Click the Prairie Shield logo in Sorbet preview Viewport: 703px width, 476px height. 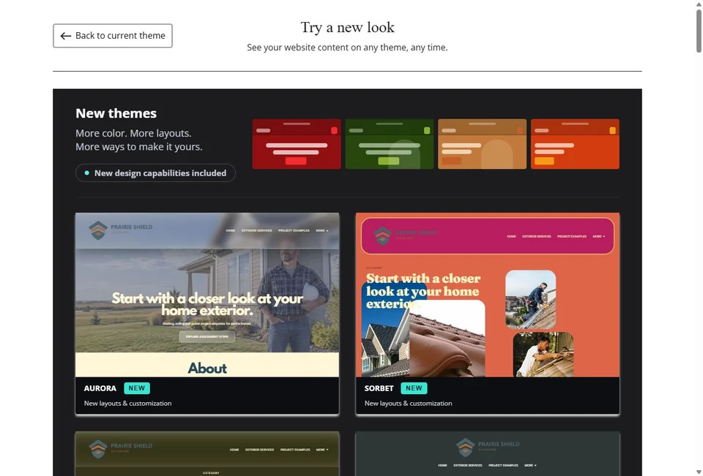point(405,235)
